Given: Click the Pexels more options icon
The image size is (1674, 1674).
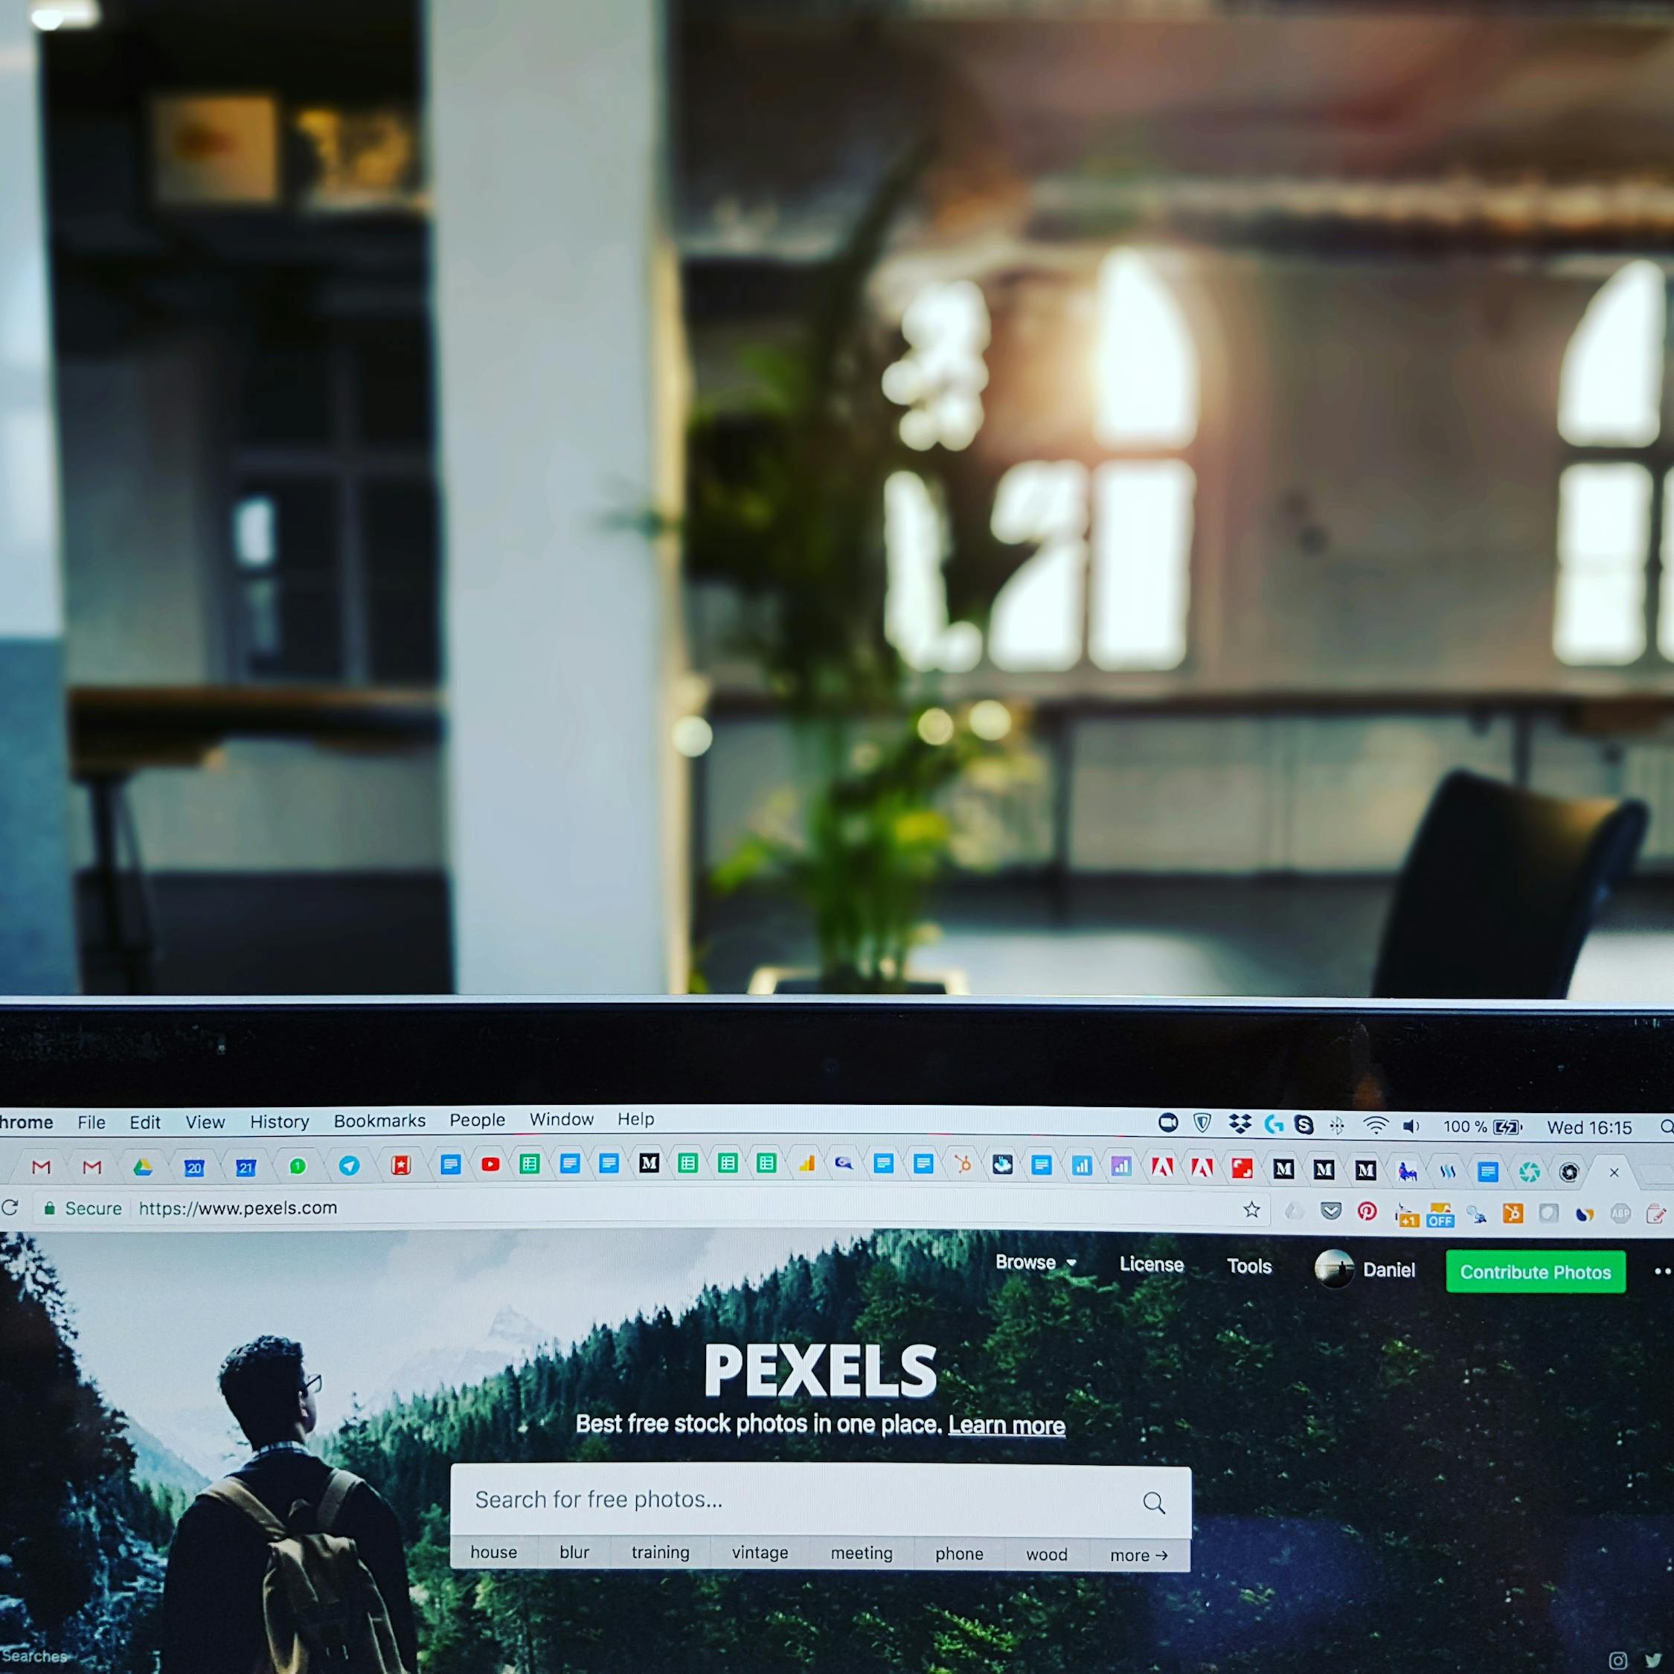Looking at the screenshot, I should click(1660, 1271).
